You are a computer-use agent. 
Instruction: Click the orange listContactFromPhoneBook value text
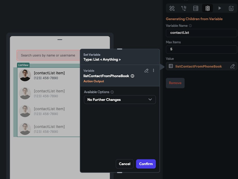pos(198,66)
